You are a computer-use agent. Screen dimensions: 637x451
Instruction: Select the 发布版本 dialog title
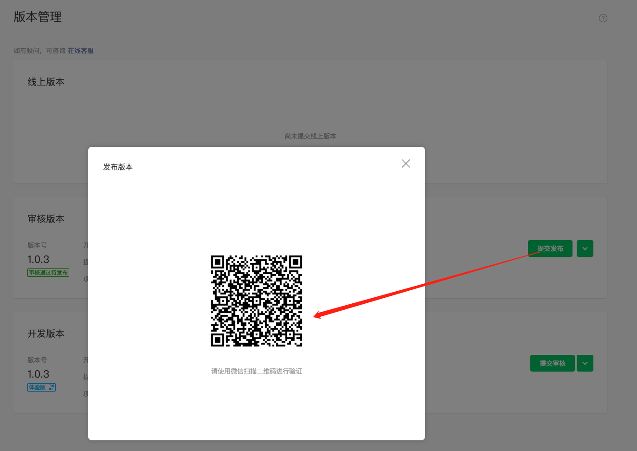click(x=118, y=167)
